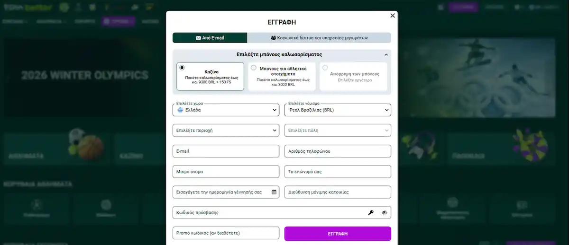569x245 pixels.
Task: Toggle password visibility with the crossed eye icon
Action: [x=385, y=213]
